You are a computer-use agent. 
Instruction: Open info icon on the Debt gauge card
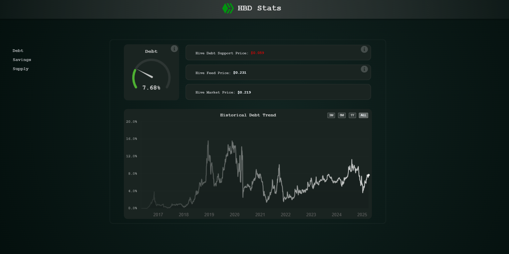[x=174, y=49]
